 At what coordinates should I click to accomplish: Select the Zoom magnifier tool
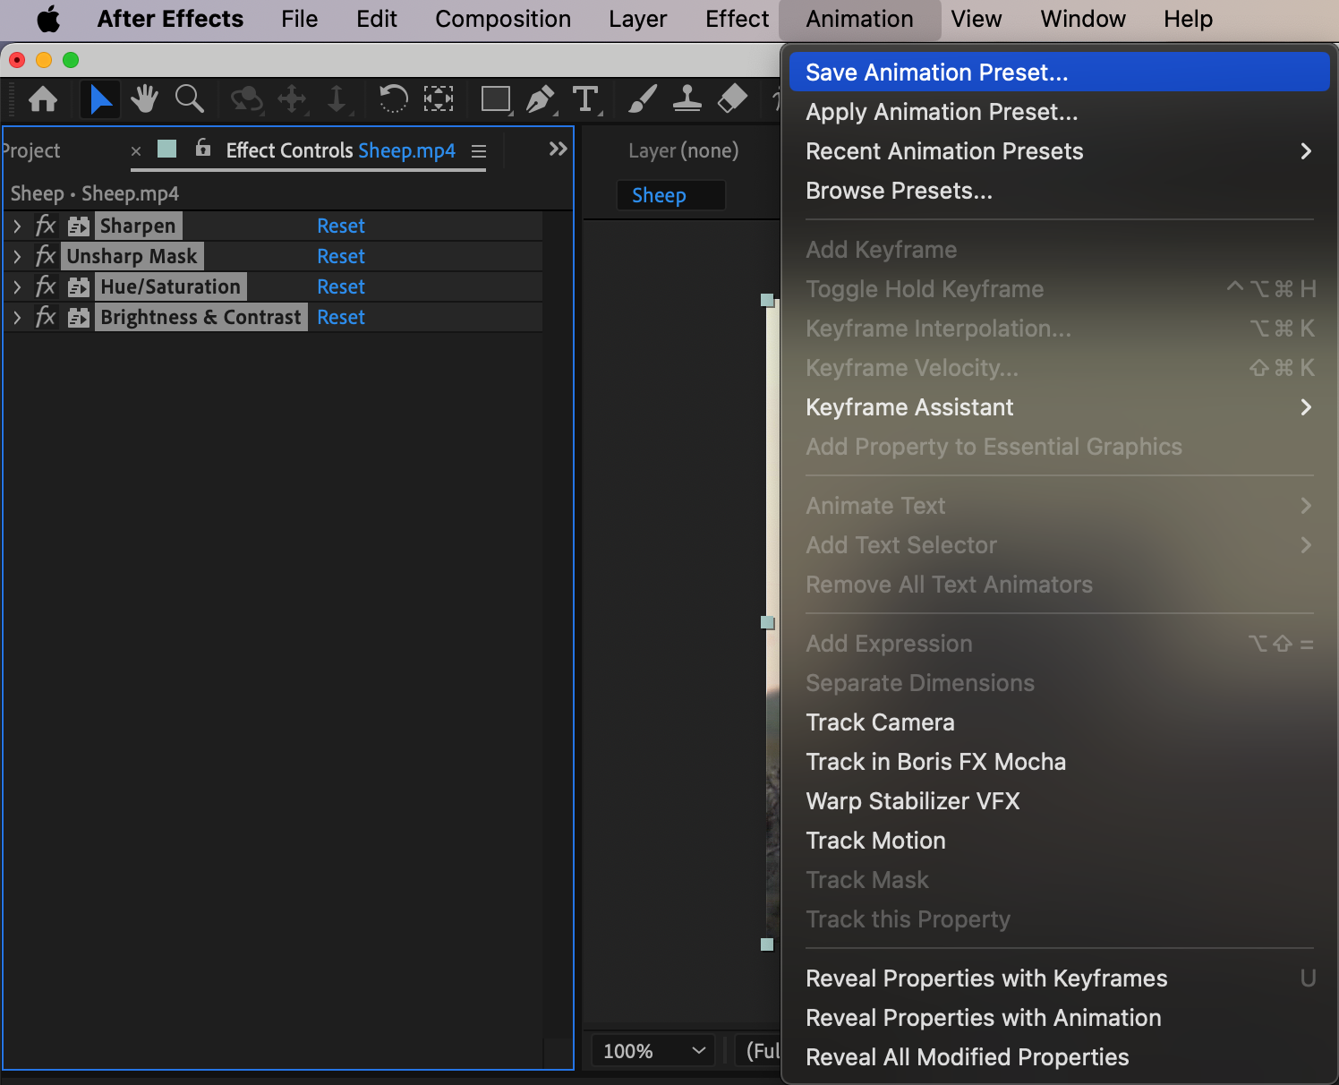coord(189,98)
